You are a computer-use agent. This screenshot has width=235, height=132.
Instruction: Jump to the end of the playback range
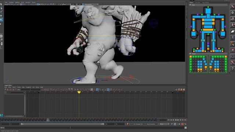tap(185, 120)
